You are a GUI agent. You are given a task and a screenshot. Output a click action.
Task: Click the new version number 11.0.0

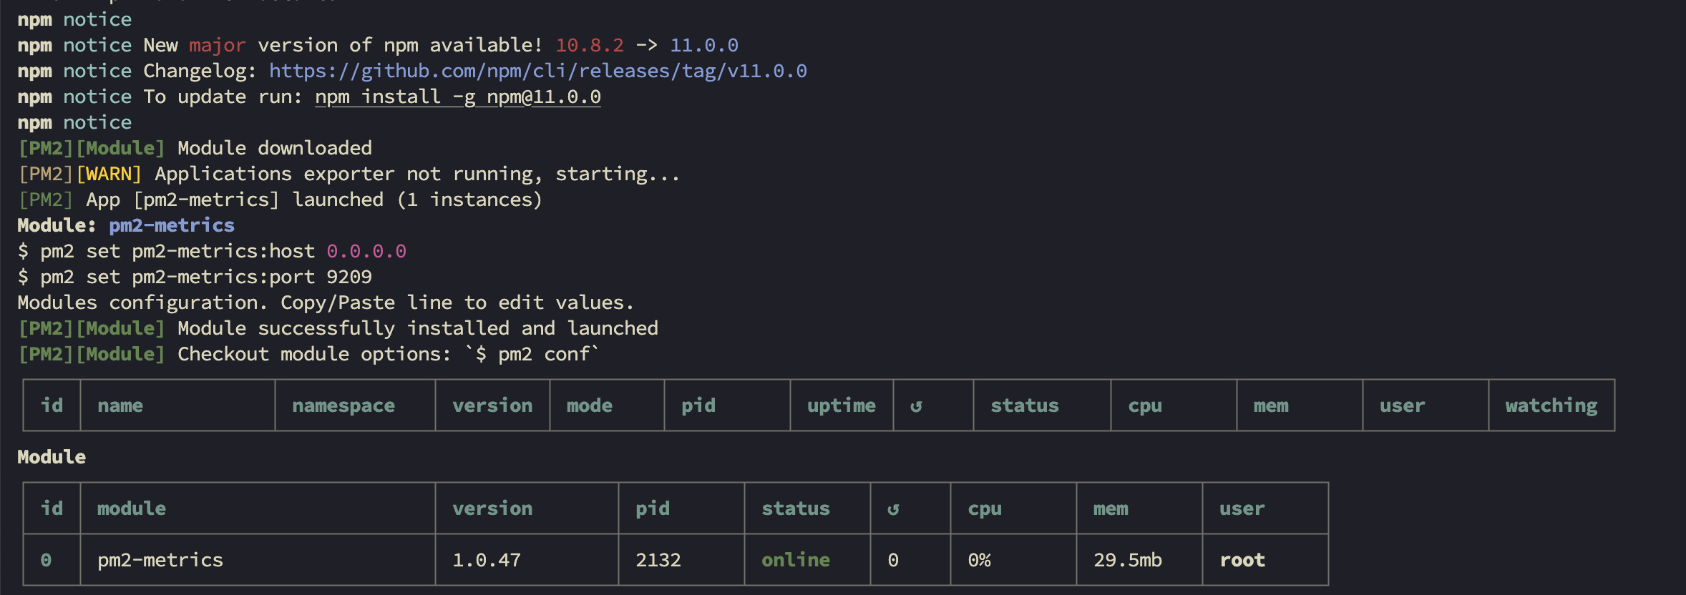pos(704,45)
